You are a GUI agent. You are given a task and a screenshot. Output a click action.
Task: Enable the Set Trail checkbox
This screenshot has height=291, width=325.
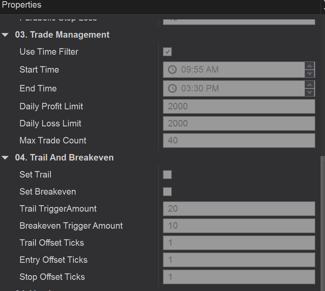click(167, 175)
